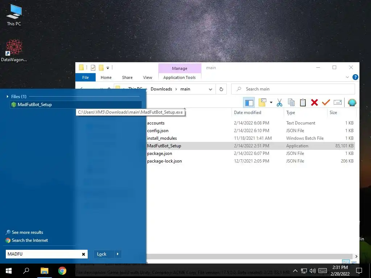
Task: Select the config.json file
Action: coord(158,131)
